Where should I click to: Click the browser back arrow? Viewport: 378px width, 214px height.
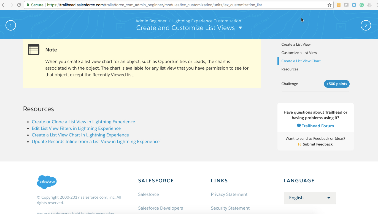(x=4, y=5)
